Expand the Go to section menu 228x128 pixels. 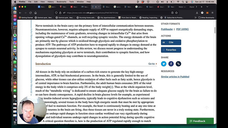(153, 64)
